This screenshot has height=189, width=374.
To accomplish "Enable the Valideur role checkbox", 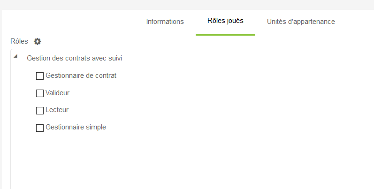I will tap(40, 93).
